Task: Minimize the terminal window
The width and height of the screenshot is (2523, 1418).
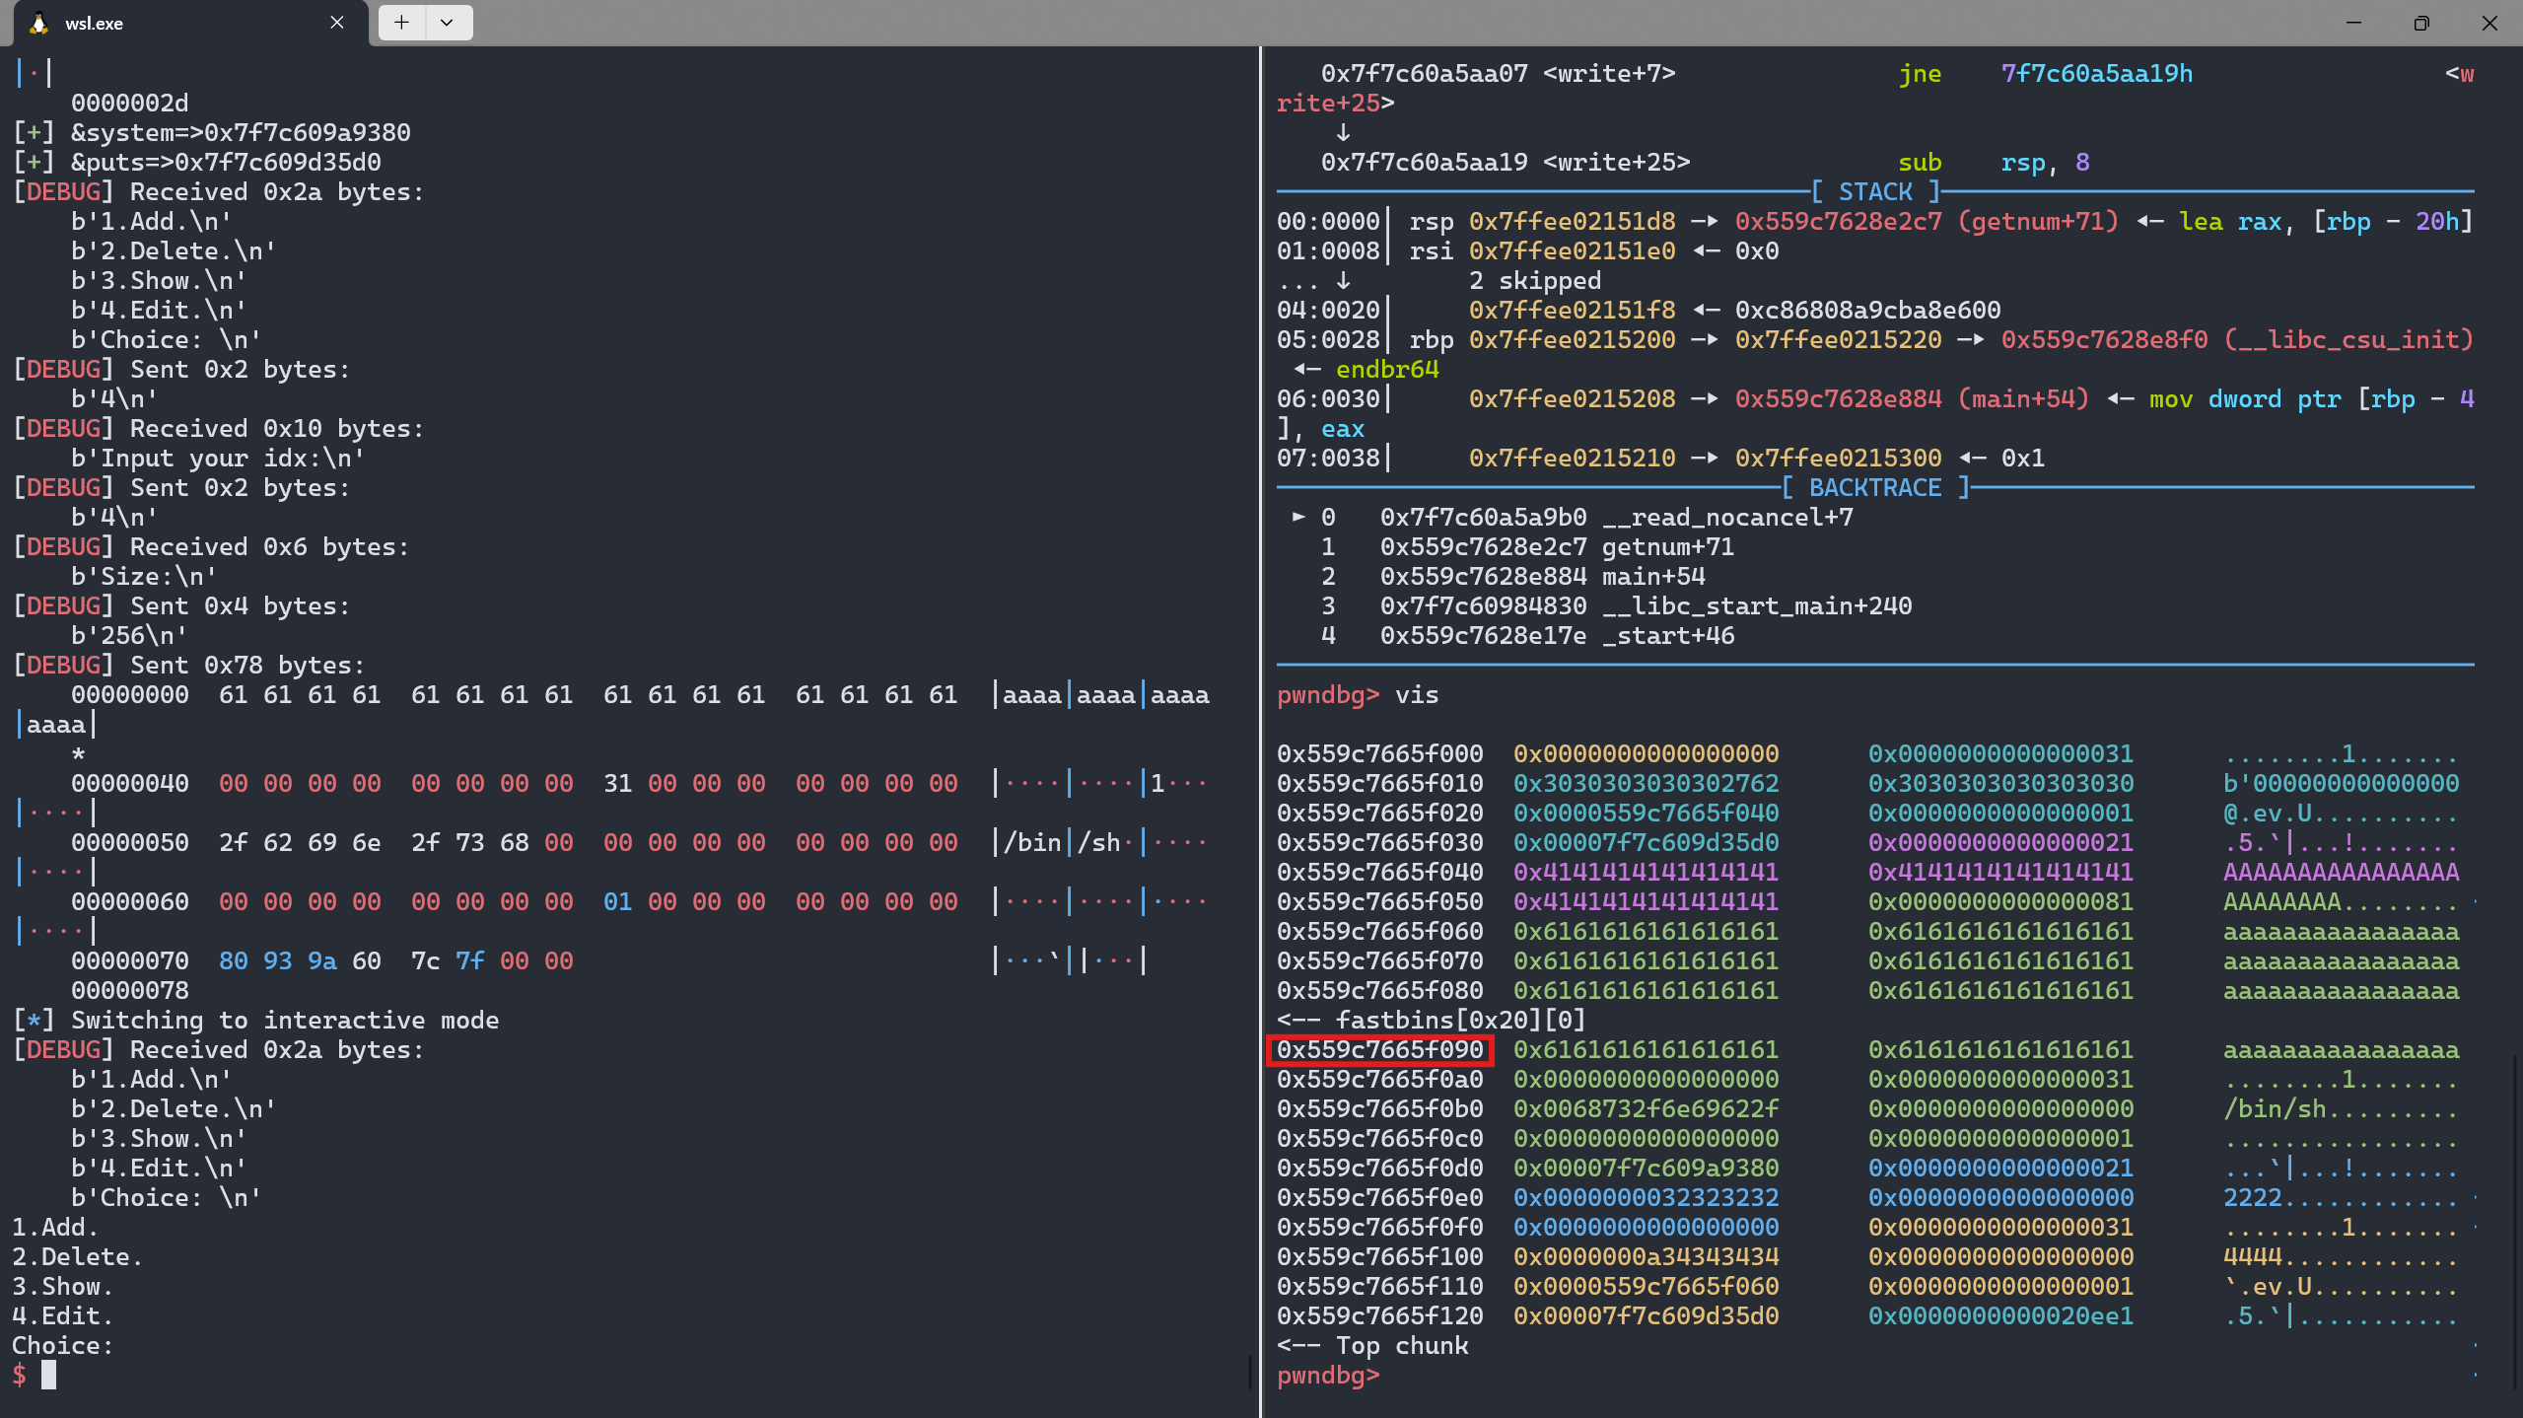Action: pos(2353,23)
